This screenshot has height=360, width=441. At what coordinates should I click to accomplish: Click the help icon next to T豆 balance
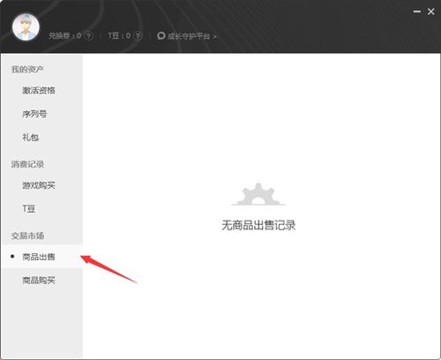point(138,36)
